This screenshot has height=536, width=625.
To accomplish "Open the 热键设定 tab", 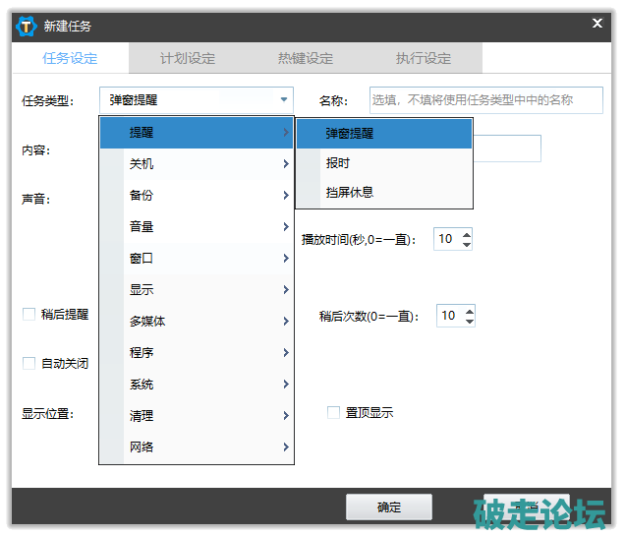I will point(305,58).
